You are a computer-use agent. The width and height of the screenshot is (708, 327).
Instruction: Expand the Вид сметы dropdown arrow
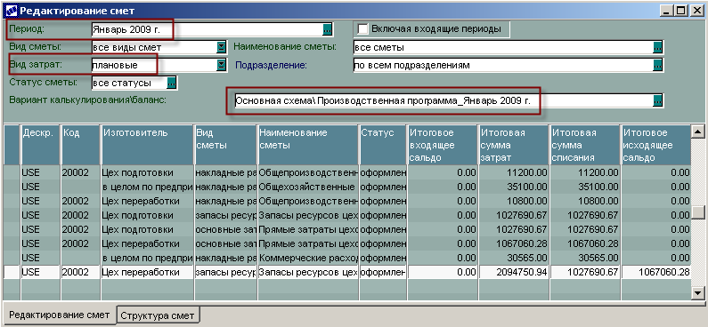(221, 47)
